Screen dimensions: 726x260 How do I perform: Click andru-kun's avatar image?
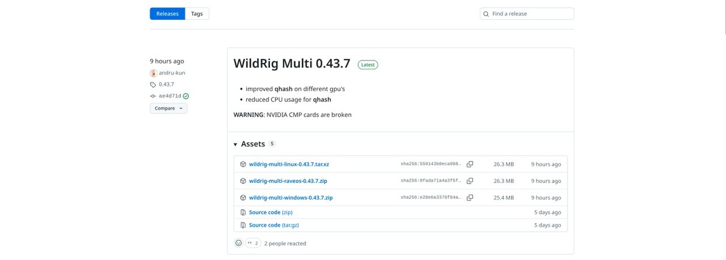pos(153,73)
